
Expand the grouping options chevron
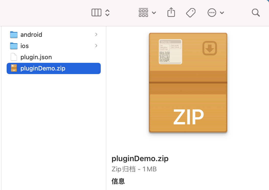pyautogui.click(x=154, y=13)
